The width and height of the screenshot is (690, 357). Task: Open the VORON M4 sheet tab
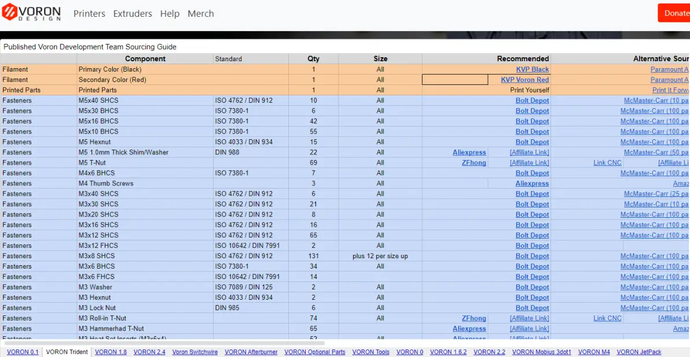point(594,352)
